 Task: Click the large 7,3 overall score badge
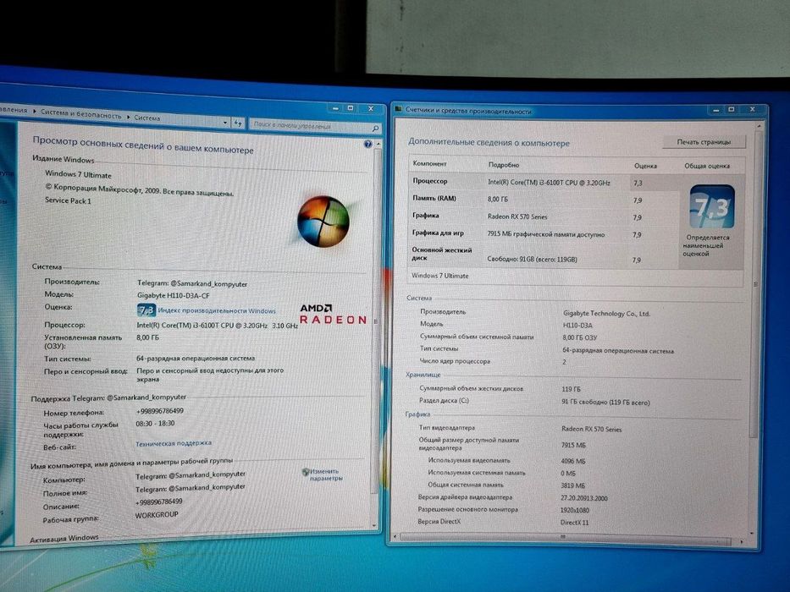[712, 207]
